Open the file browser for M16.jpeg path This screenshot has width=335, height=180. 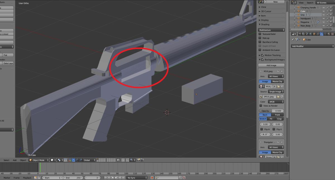click(278, 97)
